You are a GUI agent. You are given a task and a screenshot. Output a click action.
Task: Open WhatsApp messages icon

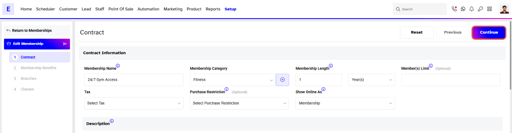[x=463, y=9]
